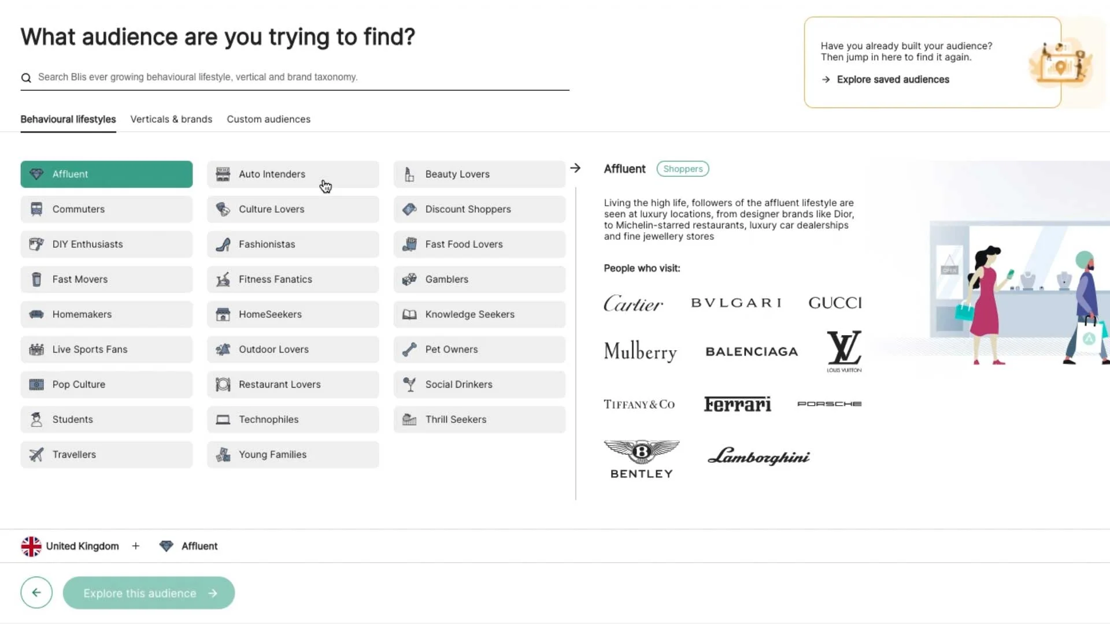The width and height of the screenshot is (1110, 624).
Task: Select the Students graduate icon
Action: [x=36, y=419]
